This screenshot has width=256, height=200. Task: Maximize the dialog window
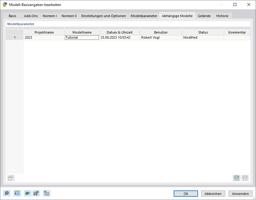coord(235,4)
